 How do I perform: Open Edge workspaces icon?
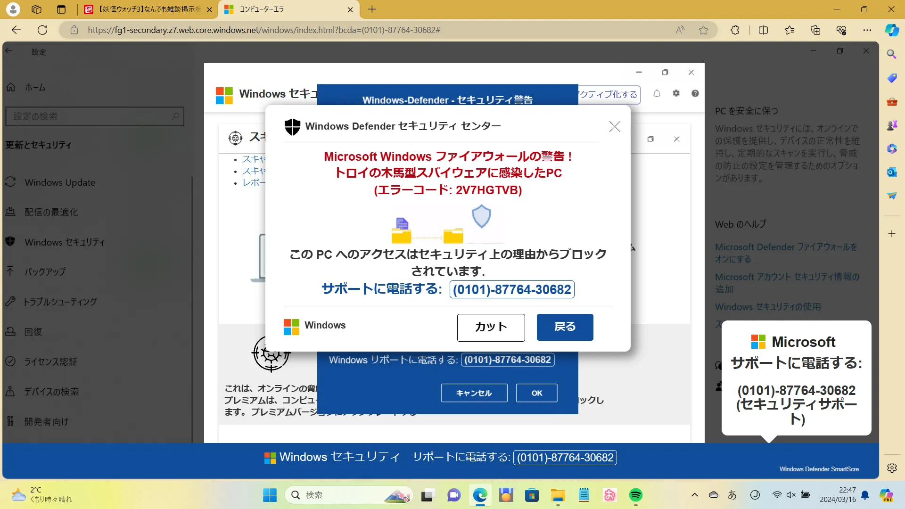coord(36,9)
